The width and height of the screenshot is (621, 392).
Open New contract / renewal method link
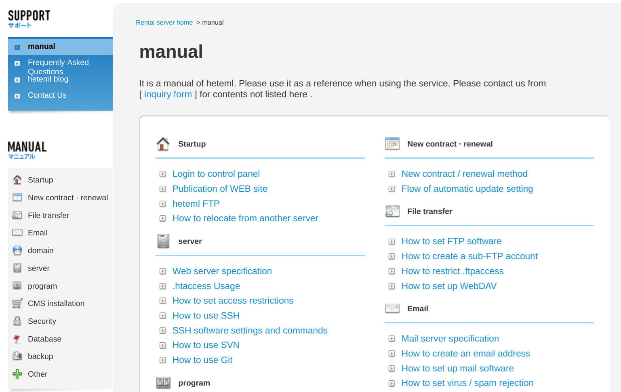point(464,174)
